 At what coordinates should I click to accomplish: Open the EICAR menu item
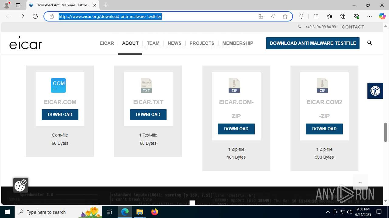[x=107, y=43]
